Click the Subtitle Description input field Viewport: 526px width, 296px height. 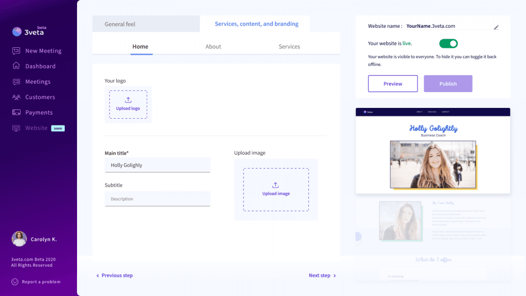[x=157, y=199]
